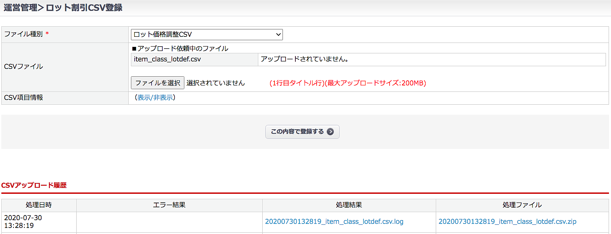611x234 pixels.
Task: Click the ファイルを選択 file chooser button
Action: pos(157,83)
